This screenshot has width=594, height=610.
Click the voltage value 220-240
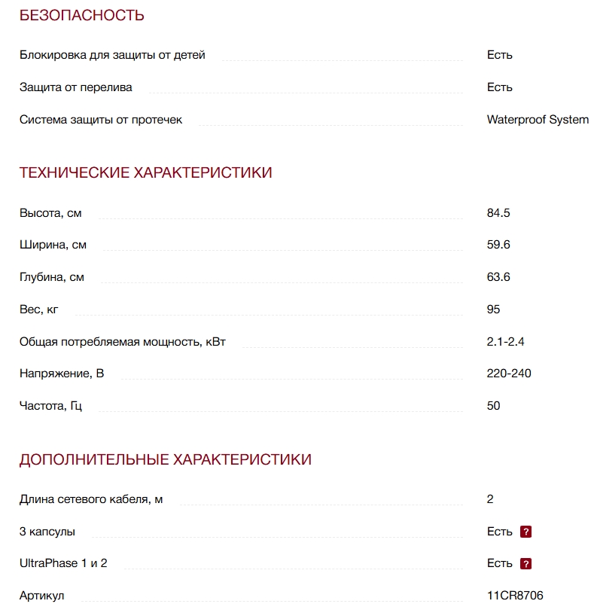coord(509,374)
